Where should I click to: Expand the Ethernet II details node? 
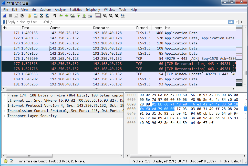pyautogui.click(x=4, y=100)
